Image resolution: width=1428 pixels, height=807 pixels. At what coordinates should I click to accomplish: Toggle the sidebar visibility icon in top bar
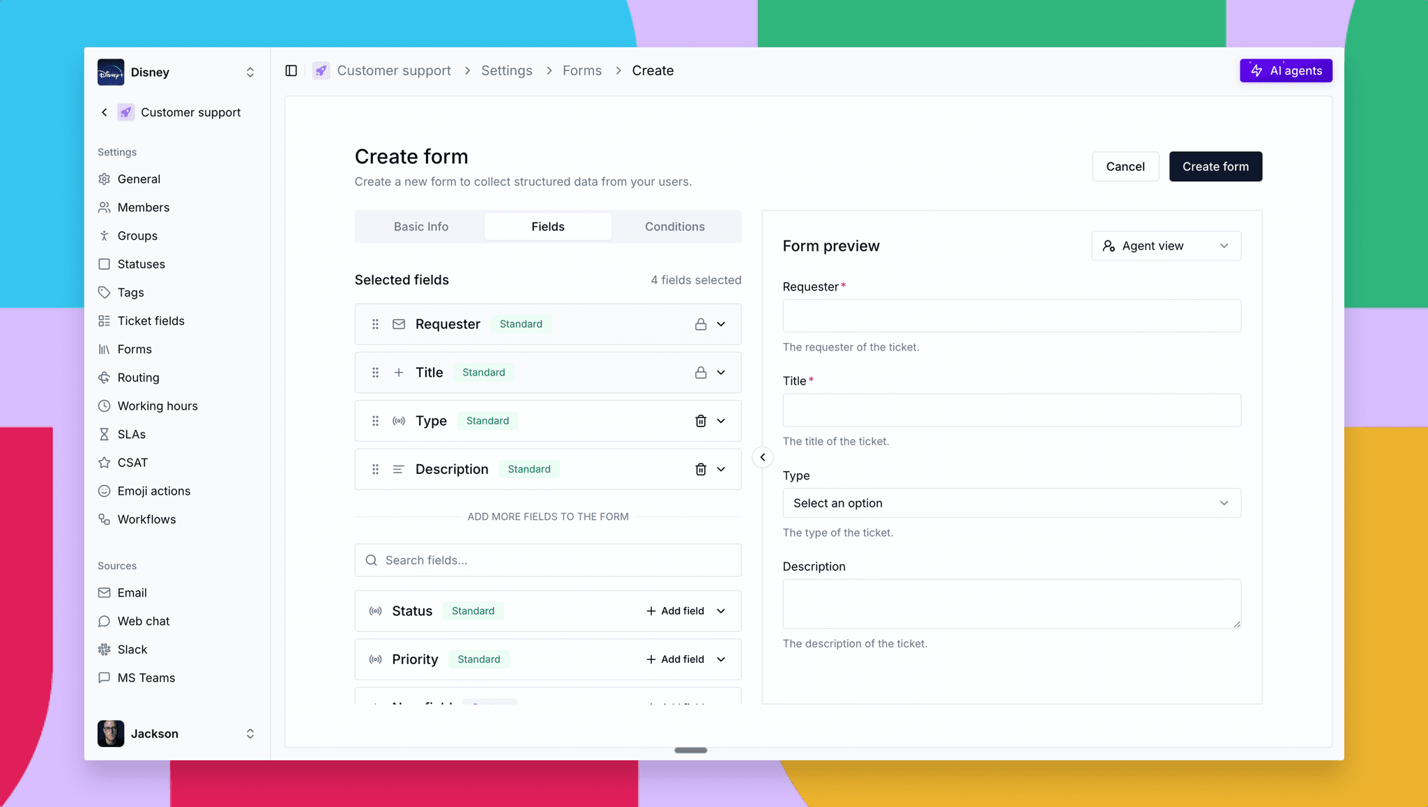[x=291, y=70]
